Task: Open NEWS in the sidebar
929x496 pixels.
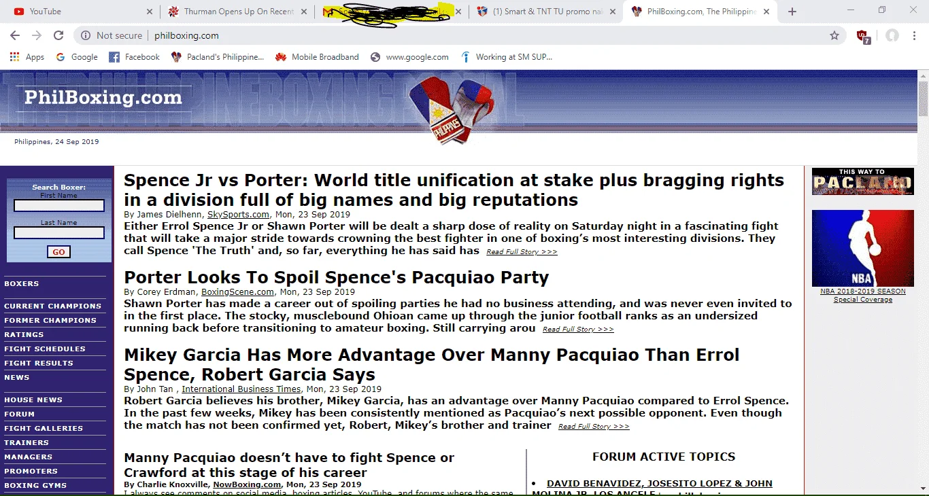Action: (17, 377)
